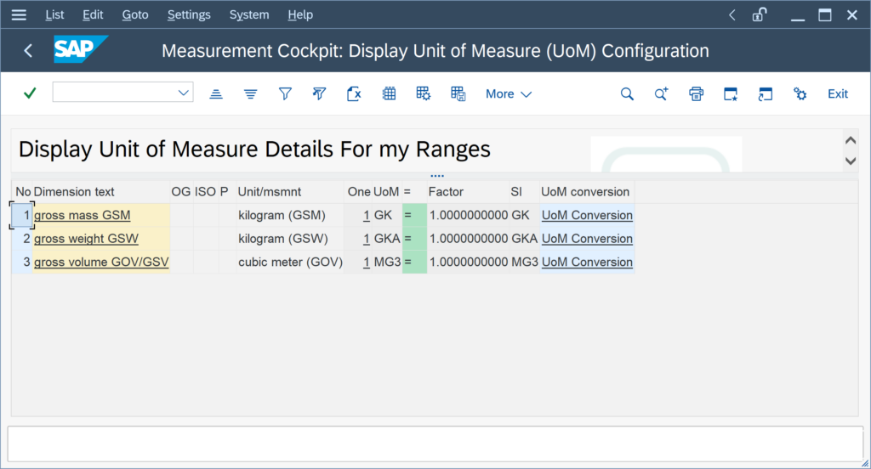
Task: Open the customize local layout gear icon
Action: pyautogui.click(x=800, y=93)
